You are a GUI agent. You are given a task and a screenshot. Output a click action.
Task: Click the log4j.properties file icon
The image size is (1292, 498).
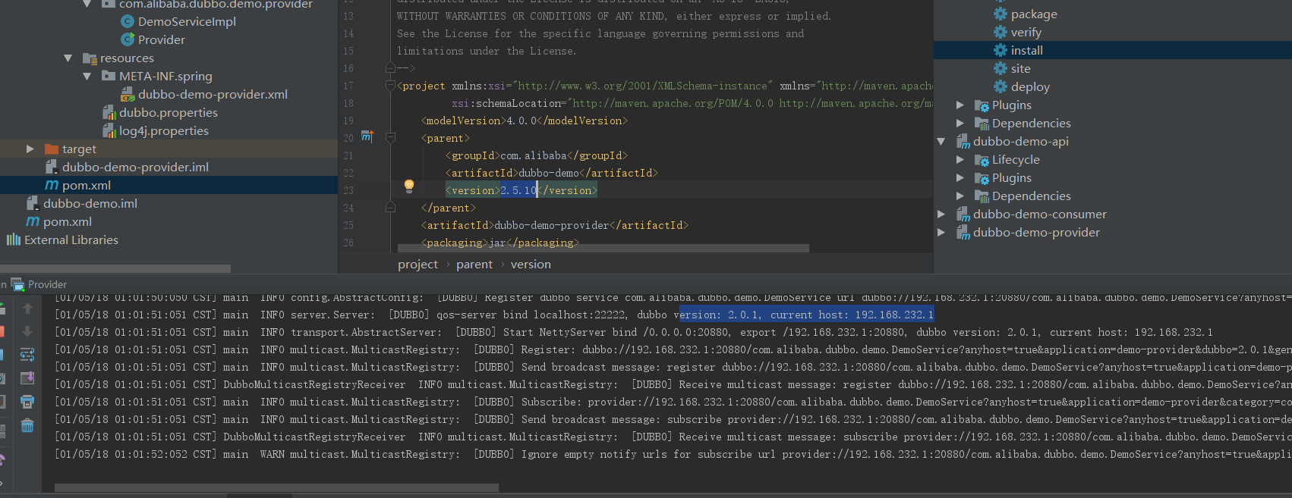pyautogui.click(x=109, y=130)
